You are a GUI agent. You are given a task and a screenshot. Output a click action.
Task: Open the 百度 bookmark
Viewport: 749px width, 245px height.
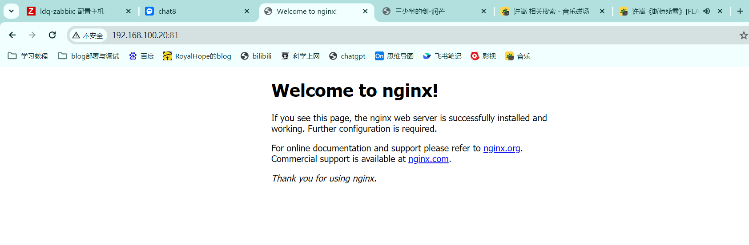point(141,56)
